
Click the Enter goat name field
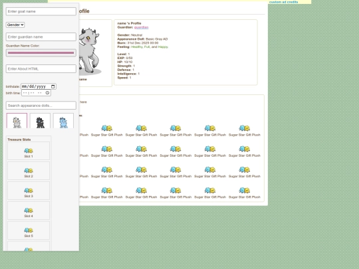tap(41, 11)
